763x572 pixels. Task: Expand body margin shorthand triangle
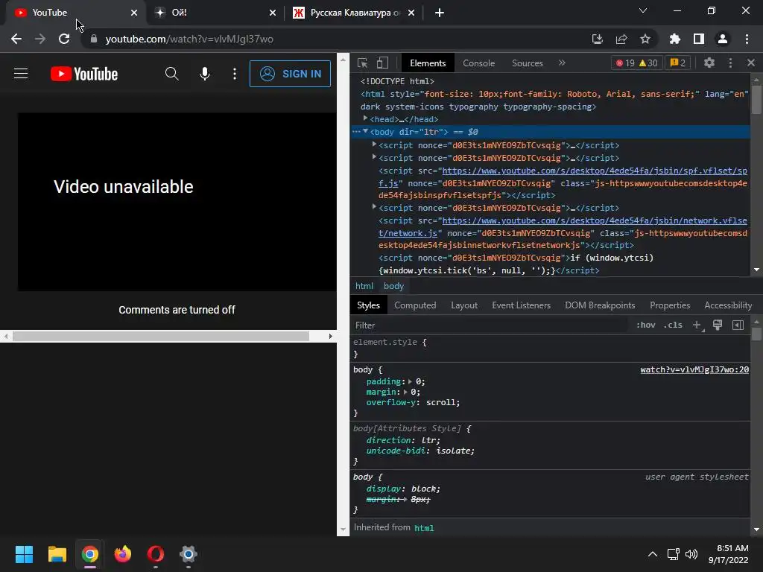point(405,392)
